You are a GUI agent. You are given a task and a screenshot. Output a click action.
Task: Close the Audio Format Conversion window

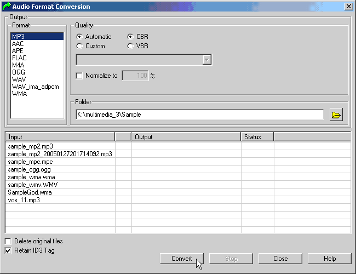348,7
